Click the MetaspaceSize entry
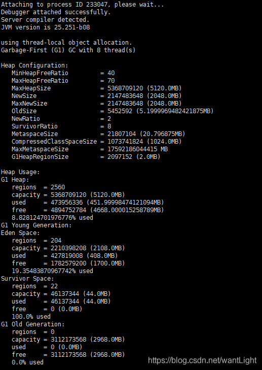262x370 pixels. [98, 134]
